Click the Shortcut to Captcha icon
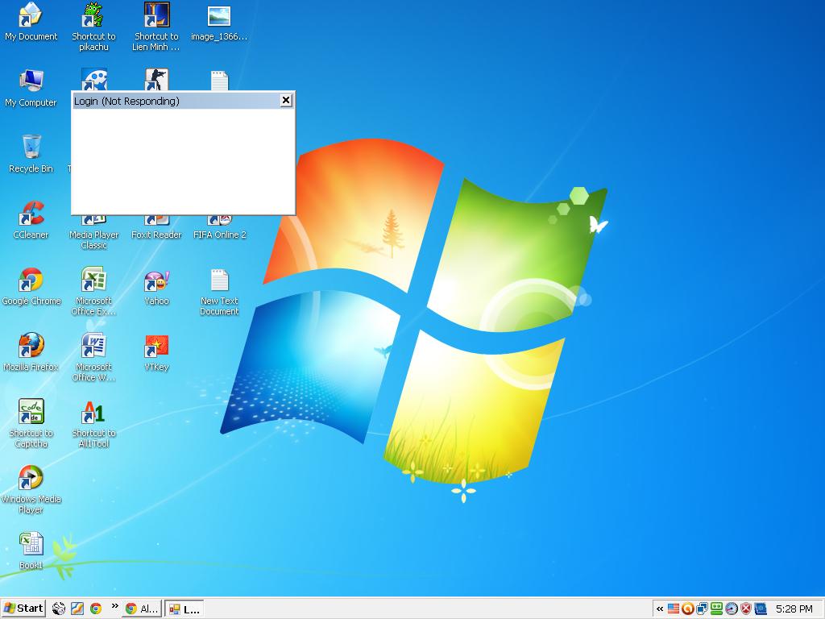Image resolution: width=825 pixels, height=619 pixels. [x=31, y=413]
